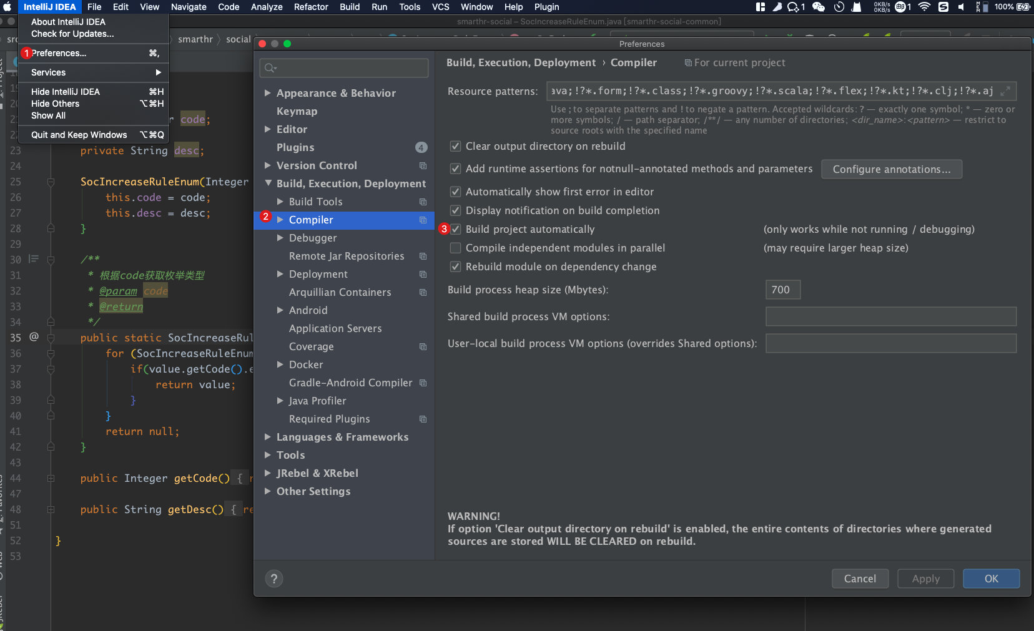Toggle the Build project automatically checkbox

tap(456, 229)
